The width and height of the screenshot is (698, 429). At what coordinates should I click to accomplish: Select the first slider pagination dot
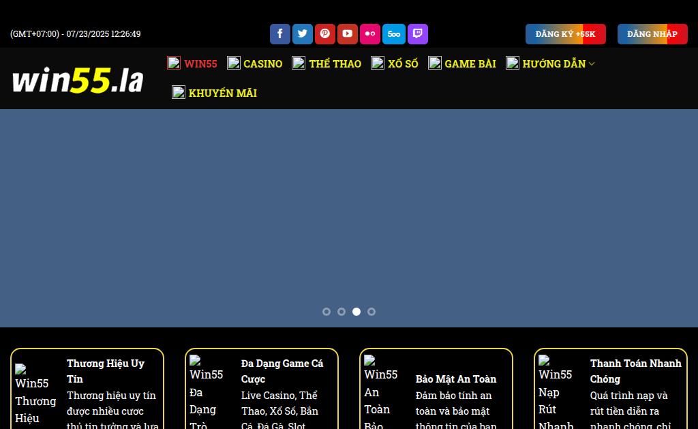(327, 312)
